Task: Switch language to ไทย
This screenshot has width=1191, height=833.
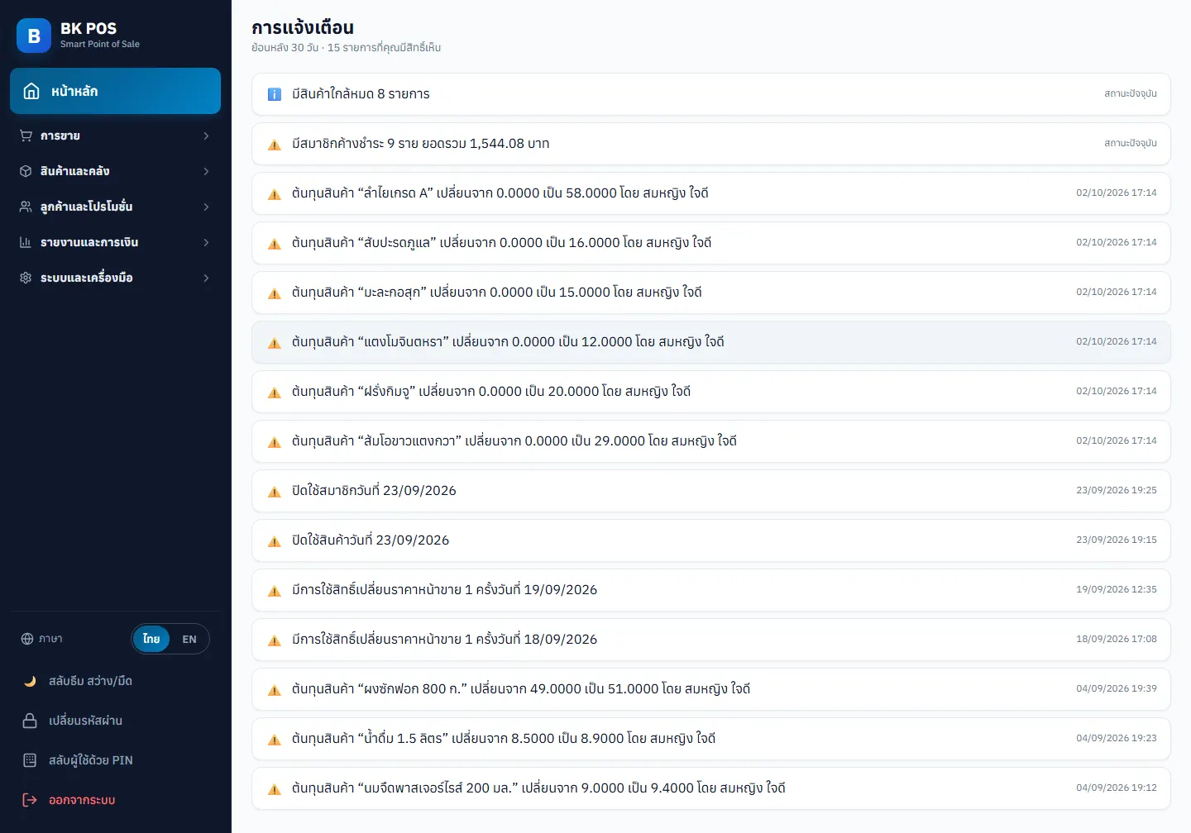Action: tap(151, 639)
